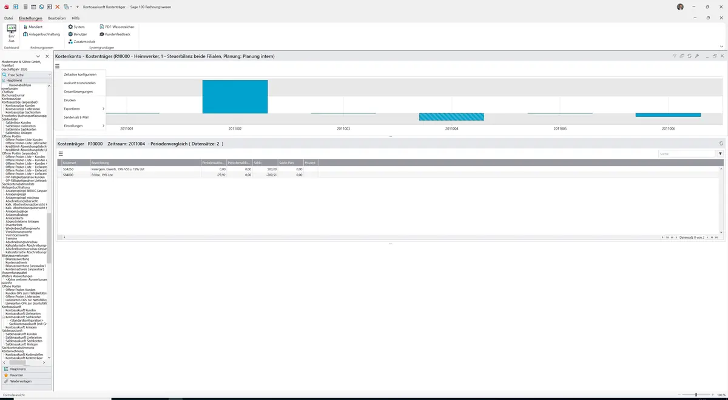Click the refresh icon in Kostenkonto header
This screenshot has height=400, width=728.
[690, 56]
